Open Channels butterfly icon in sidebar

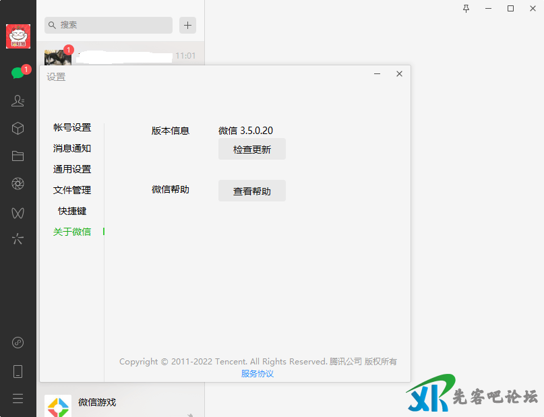click(x=18, y=212)
